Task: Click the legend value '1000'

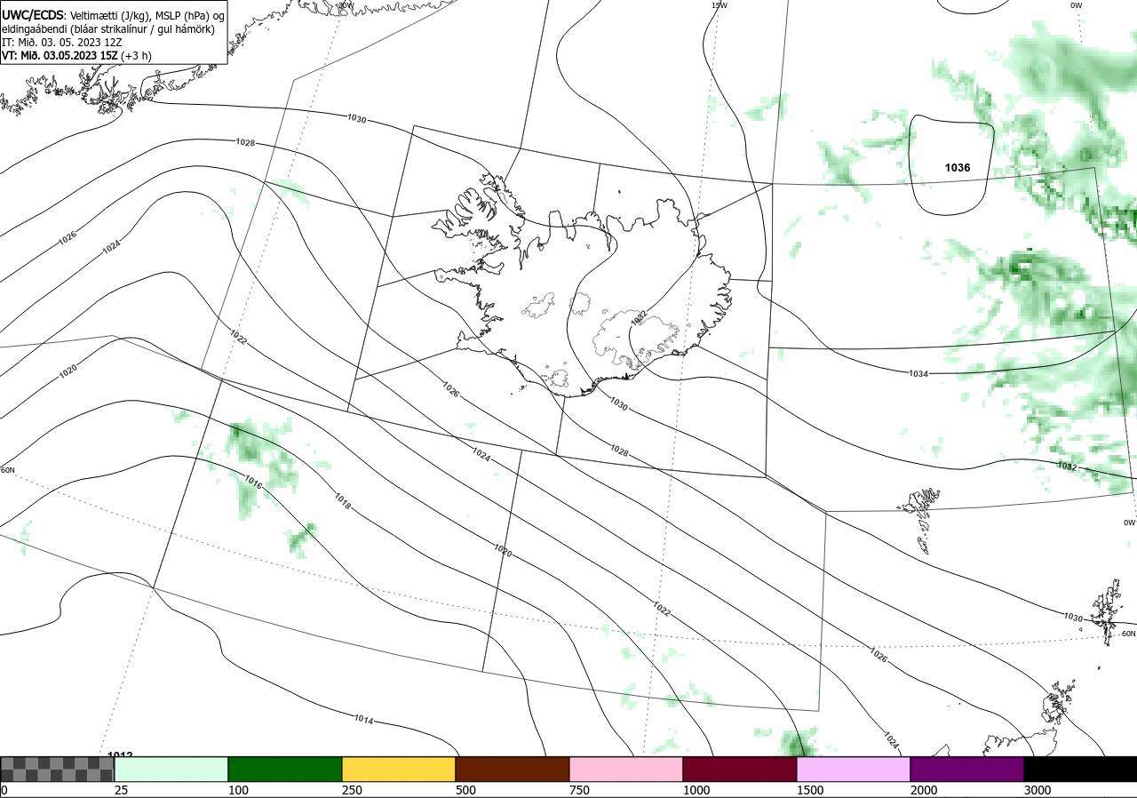Action: click(696, 790)
